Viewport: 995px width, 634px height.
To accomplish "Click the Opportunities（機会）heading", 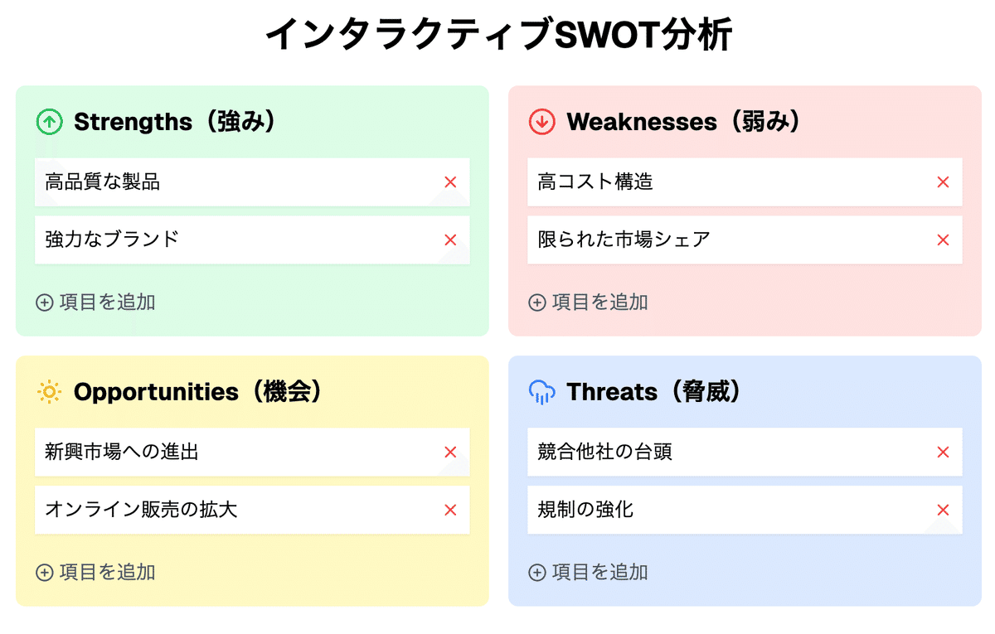I will tap(197, 392).
